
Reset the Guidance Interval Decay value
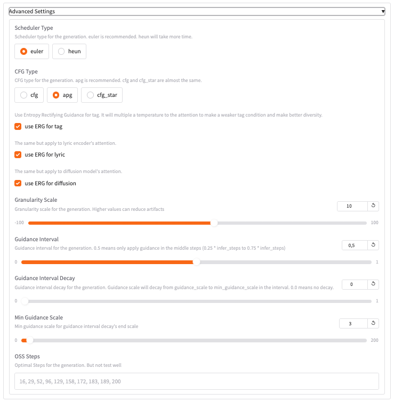(x=373, y=284)
